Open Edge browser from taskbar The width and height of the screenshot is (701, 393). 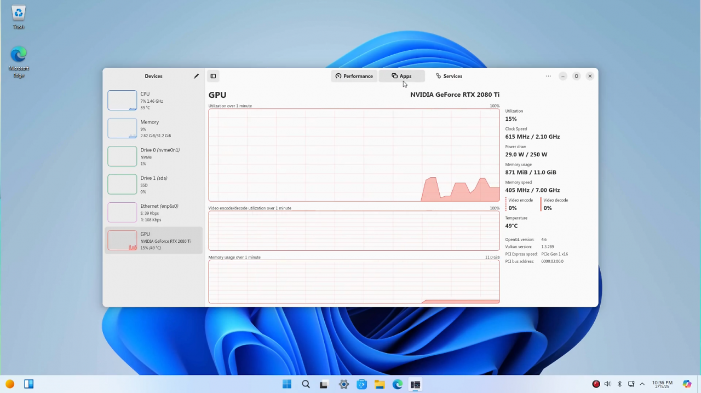click(398, 384)
